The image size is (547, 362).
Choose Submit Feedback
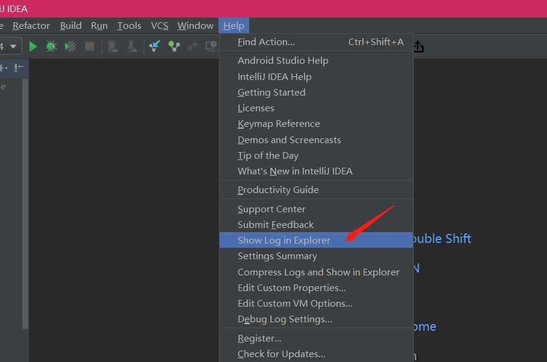click(316, 224)
